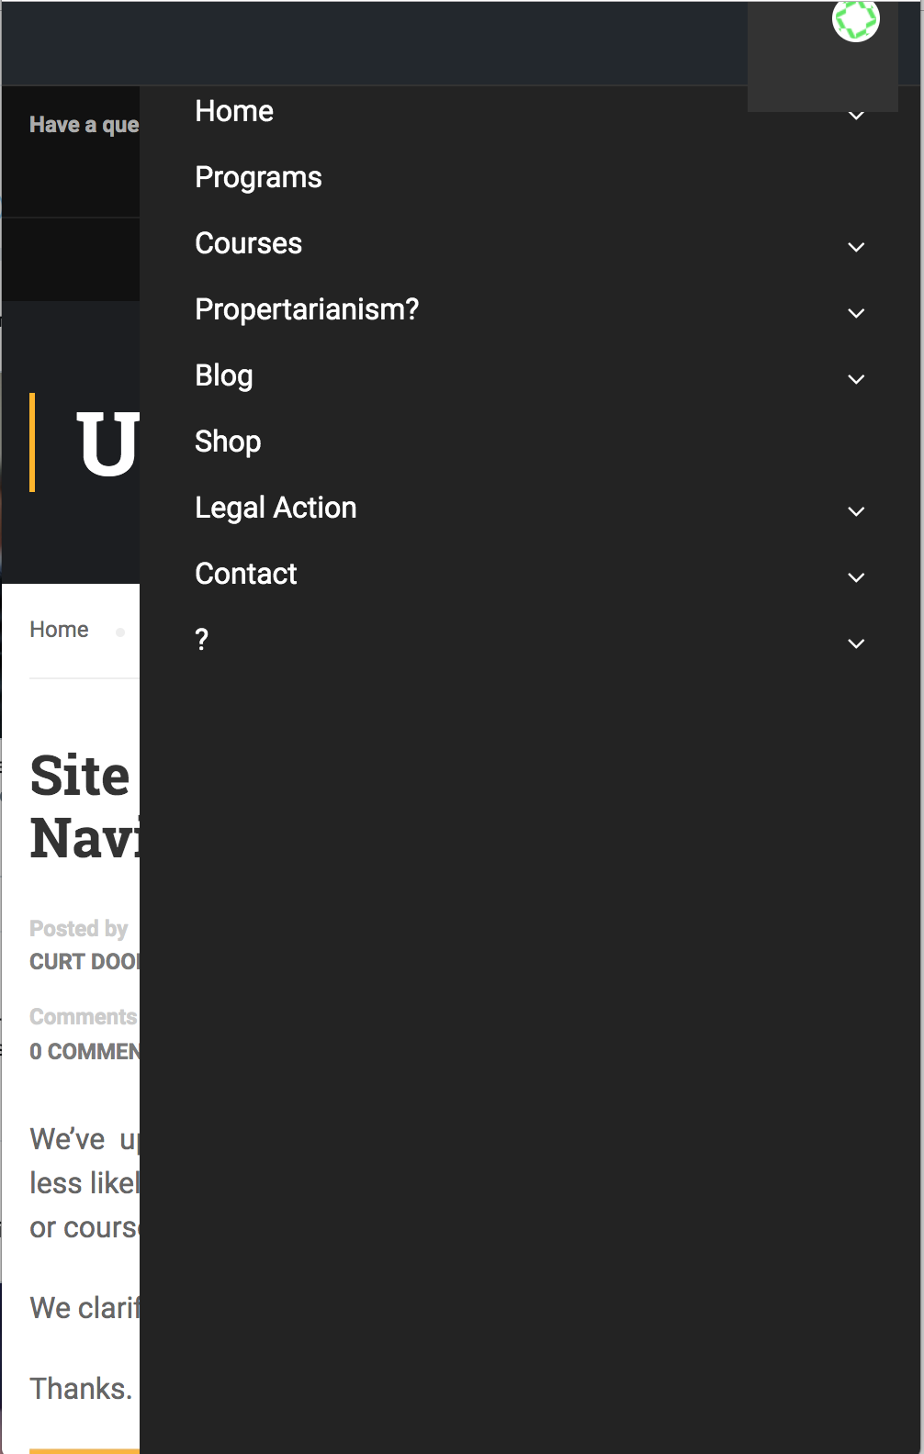Click the 0 Comments link

point(85,1052)
